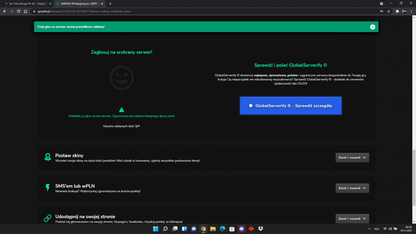The image size is (416, 234).
Task: Open the browser extensions puzzle icon
Action: point(397,11)
